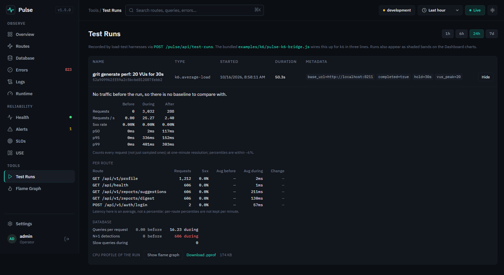
Task: Open the Last hour time range dropdown
Action: [440, 10]
